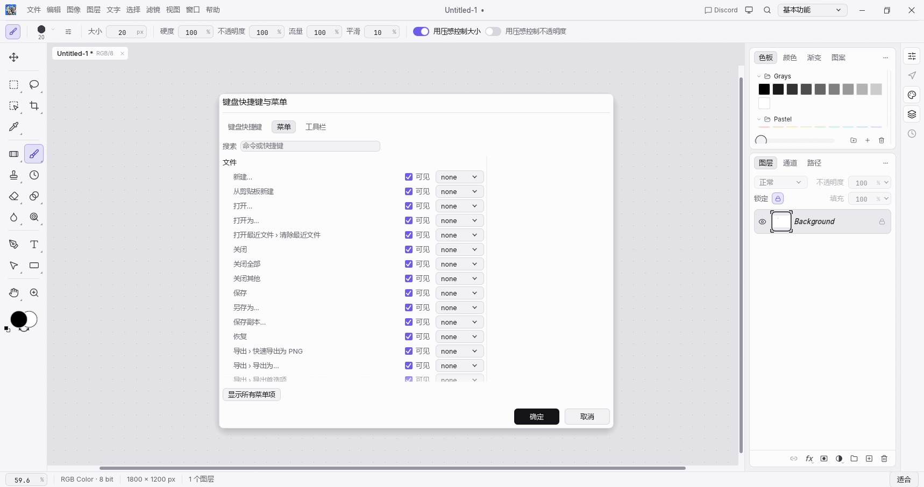Open the 基本功能 workspace dropdown
Screen dimensions: 924x487
pyautogui.click(x=812, y=10)
